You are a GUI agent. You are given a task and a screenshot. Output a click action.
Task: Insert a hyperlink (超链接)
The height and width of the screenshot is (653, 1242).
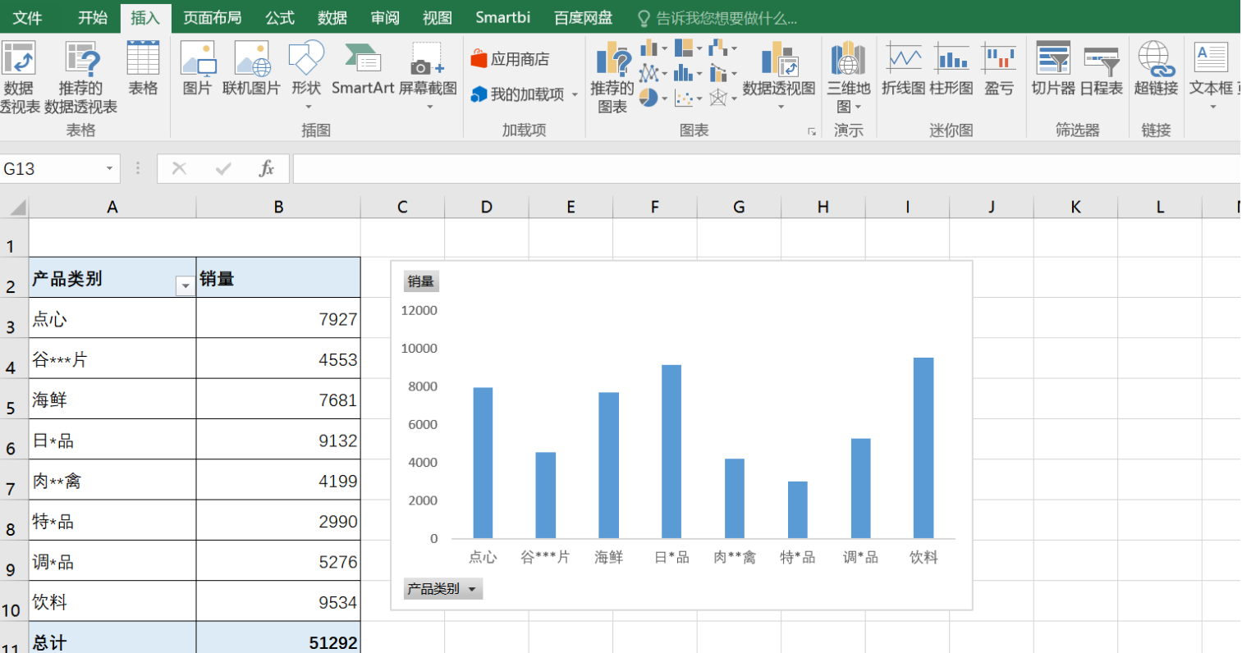pos(1155,68)
